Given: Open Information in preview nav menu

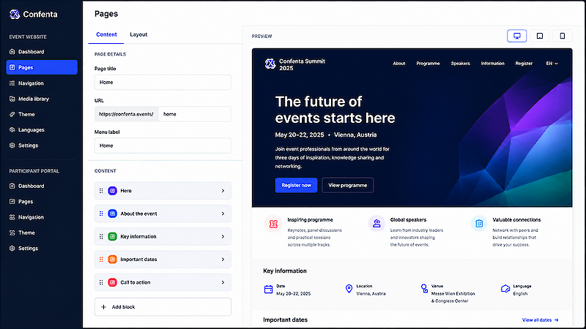Looking at the screenshot, I should coord(492,64).
